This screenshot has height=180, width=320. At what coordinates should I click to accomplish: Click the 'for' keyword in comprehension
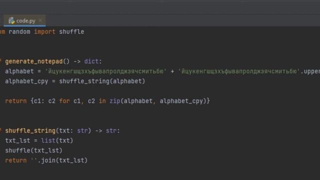coord(64,101)
